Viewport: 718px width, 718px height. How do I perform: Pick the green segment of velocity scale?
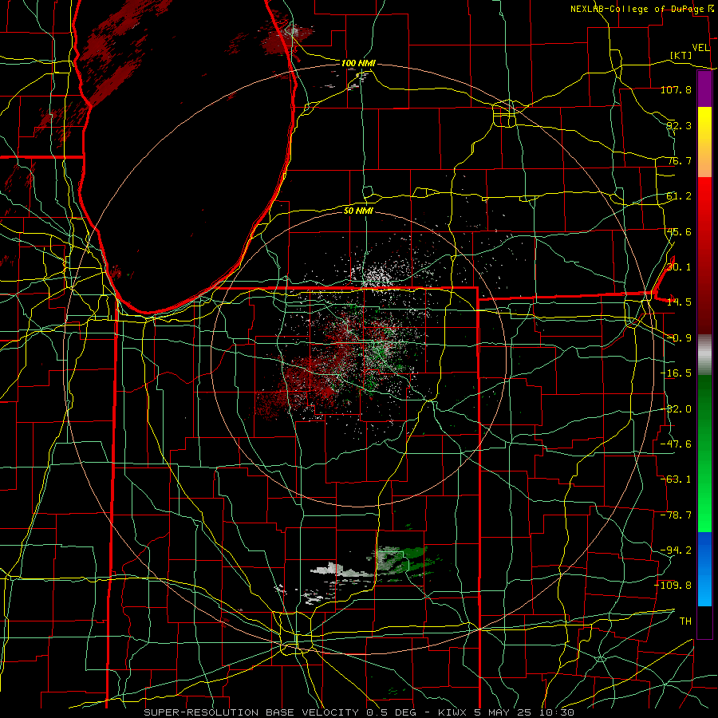tap(704, 453)
